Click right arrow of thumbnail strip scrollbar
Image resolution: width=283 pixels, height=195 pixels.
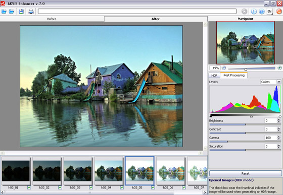205,192
